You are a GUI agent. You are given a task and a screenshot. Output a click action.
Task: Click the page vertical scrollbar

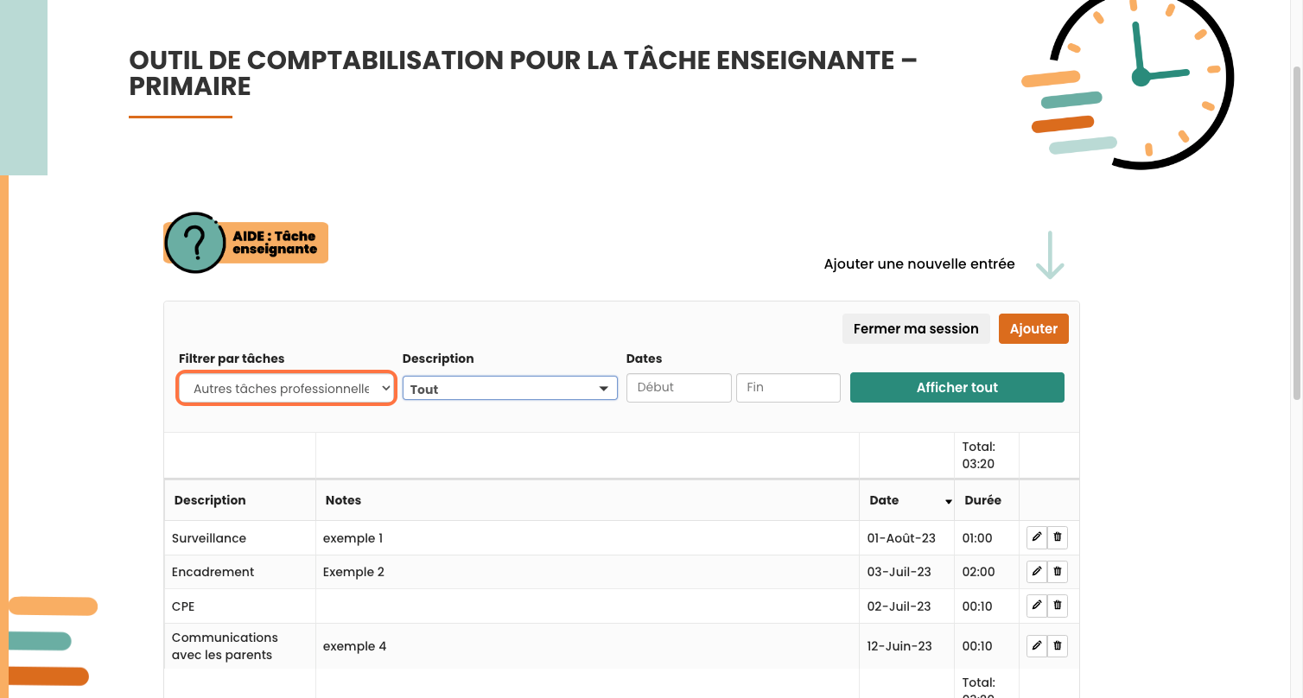(x=1296, y=233)
